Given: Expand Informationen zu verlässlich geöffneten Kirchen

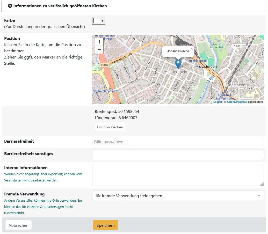Looking at the screenshot, I should tap(60, 6).
